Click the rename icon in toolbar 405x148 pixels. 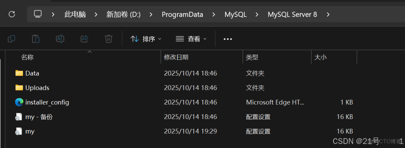[60, 39]
